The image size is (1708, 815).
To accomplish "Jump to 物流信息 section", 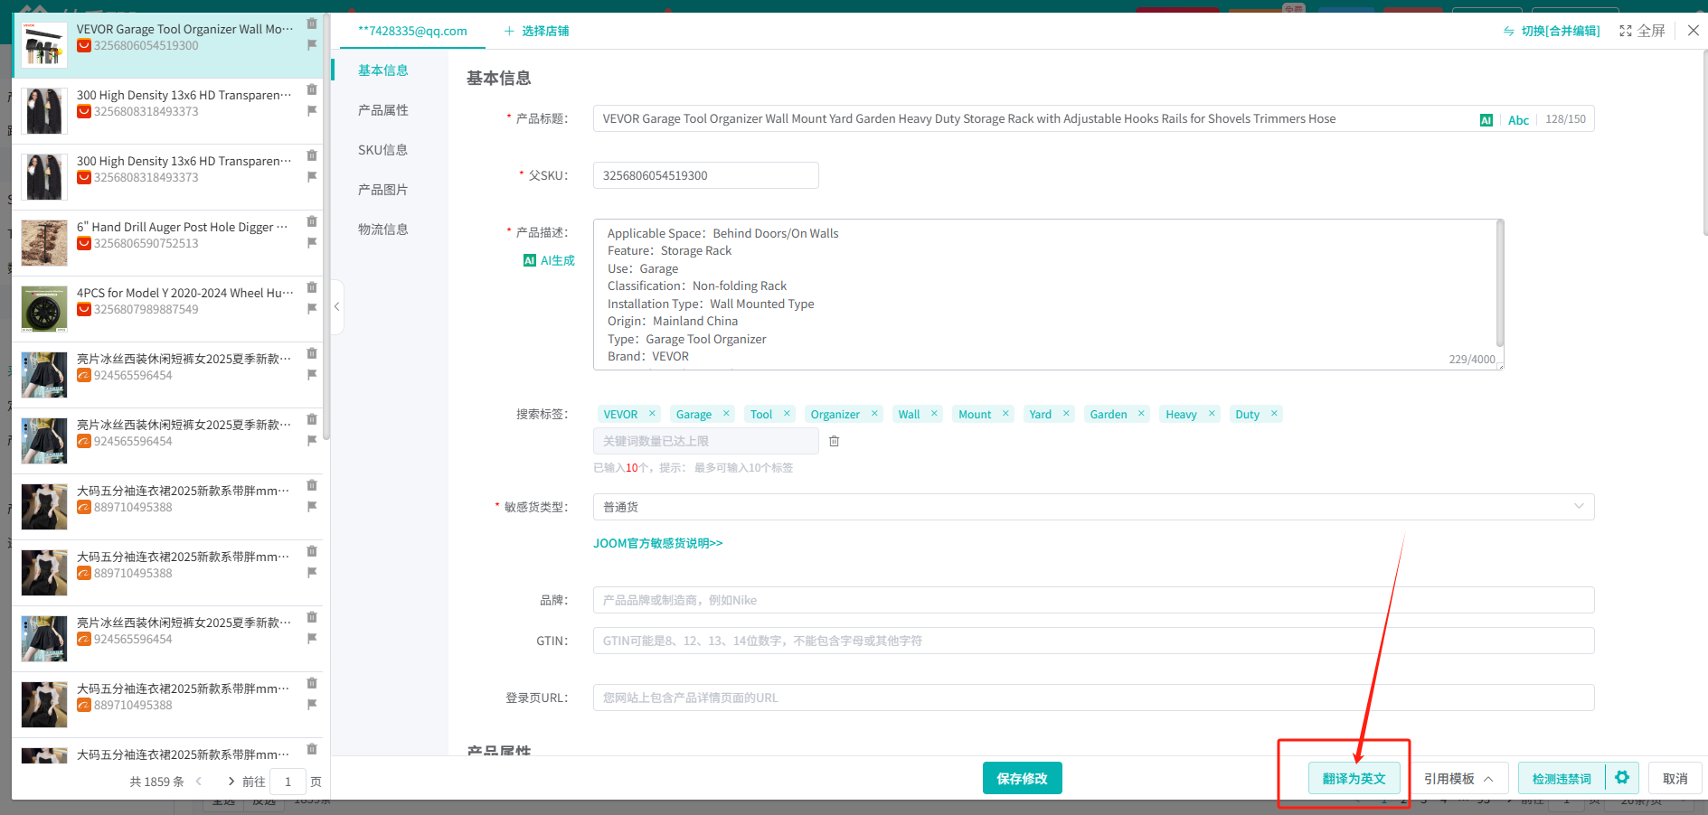I will tap(383, 230).
